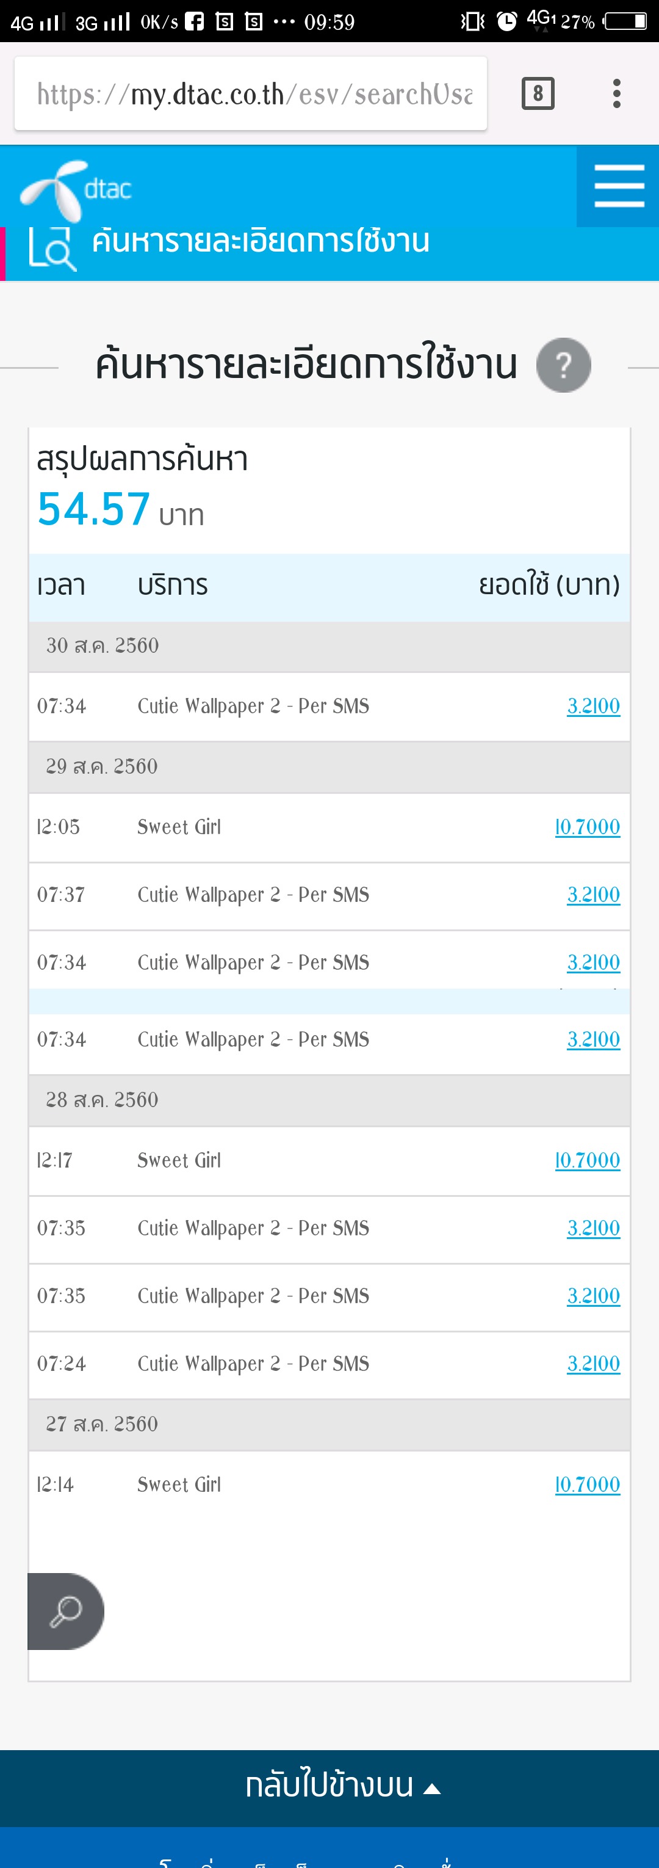Tap the gray question mark help icon
The image size is (659, 1868).
(x=563, y=365)
